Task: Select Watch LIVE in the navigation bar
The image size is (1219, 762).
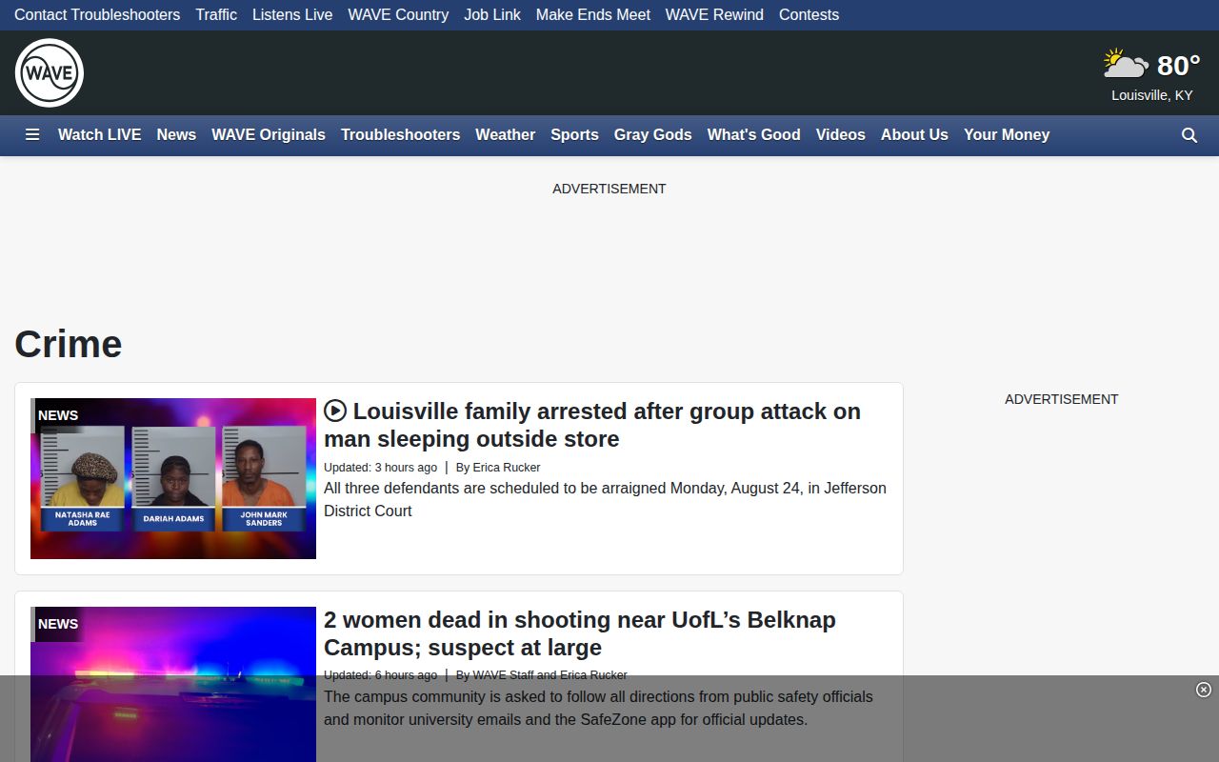Action: 99,135
